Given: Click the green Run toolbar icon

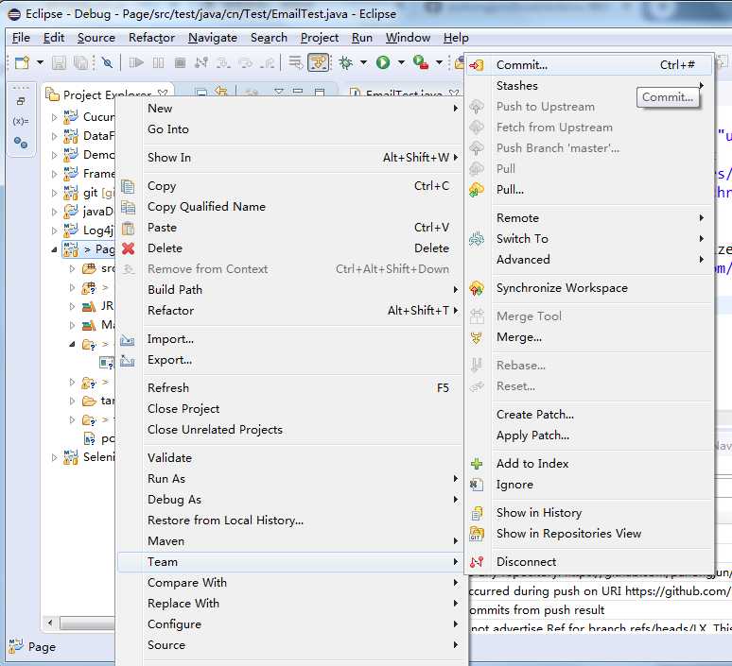Looking at the screenshot, I should tap(383, 62).
